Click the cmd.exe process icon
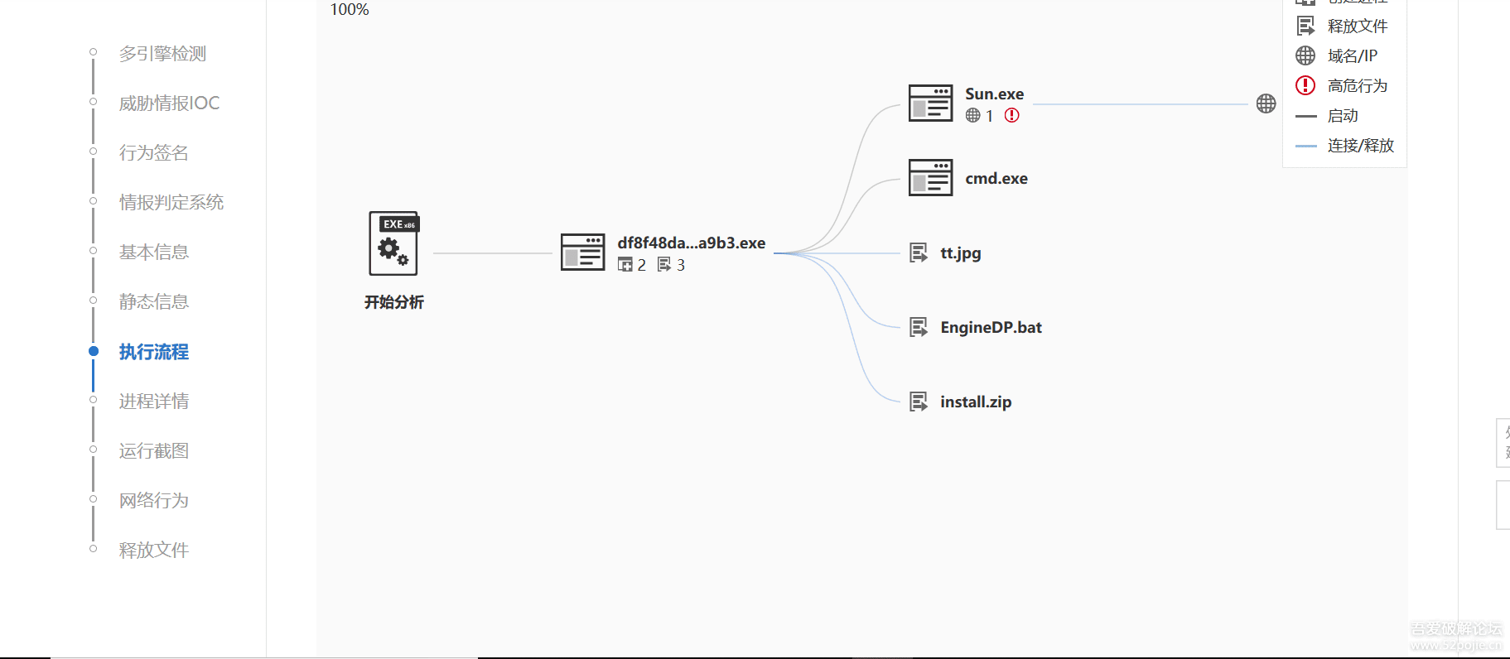The height and width of the screenshot is (659, 1510). (x=931, y=177)
